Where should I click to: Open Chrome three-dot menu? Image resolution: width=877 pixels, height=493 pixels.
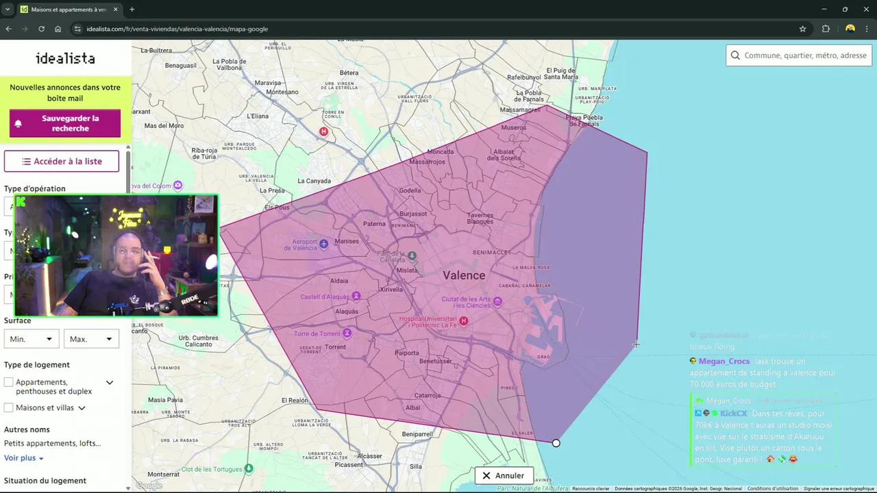[868, 29]
